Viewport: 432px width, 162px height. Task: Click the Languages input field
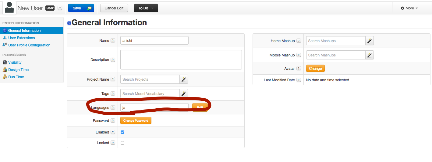click(154, 107)
